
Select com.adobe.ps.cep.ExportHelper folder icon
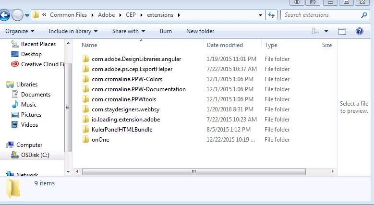(x=85, y=69)
